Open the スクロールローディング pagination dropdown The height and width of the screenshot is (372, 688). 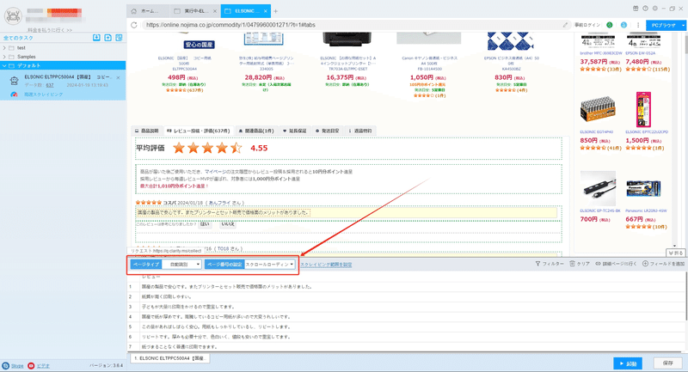(x=269, y=265)
